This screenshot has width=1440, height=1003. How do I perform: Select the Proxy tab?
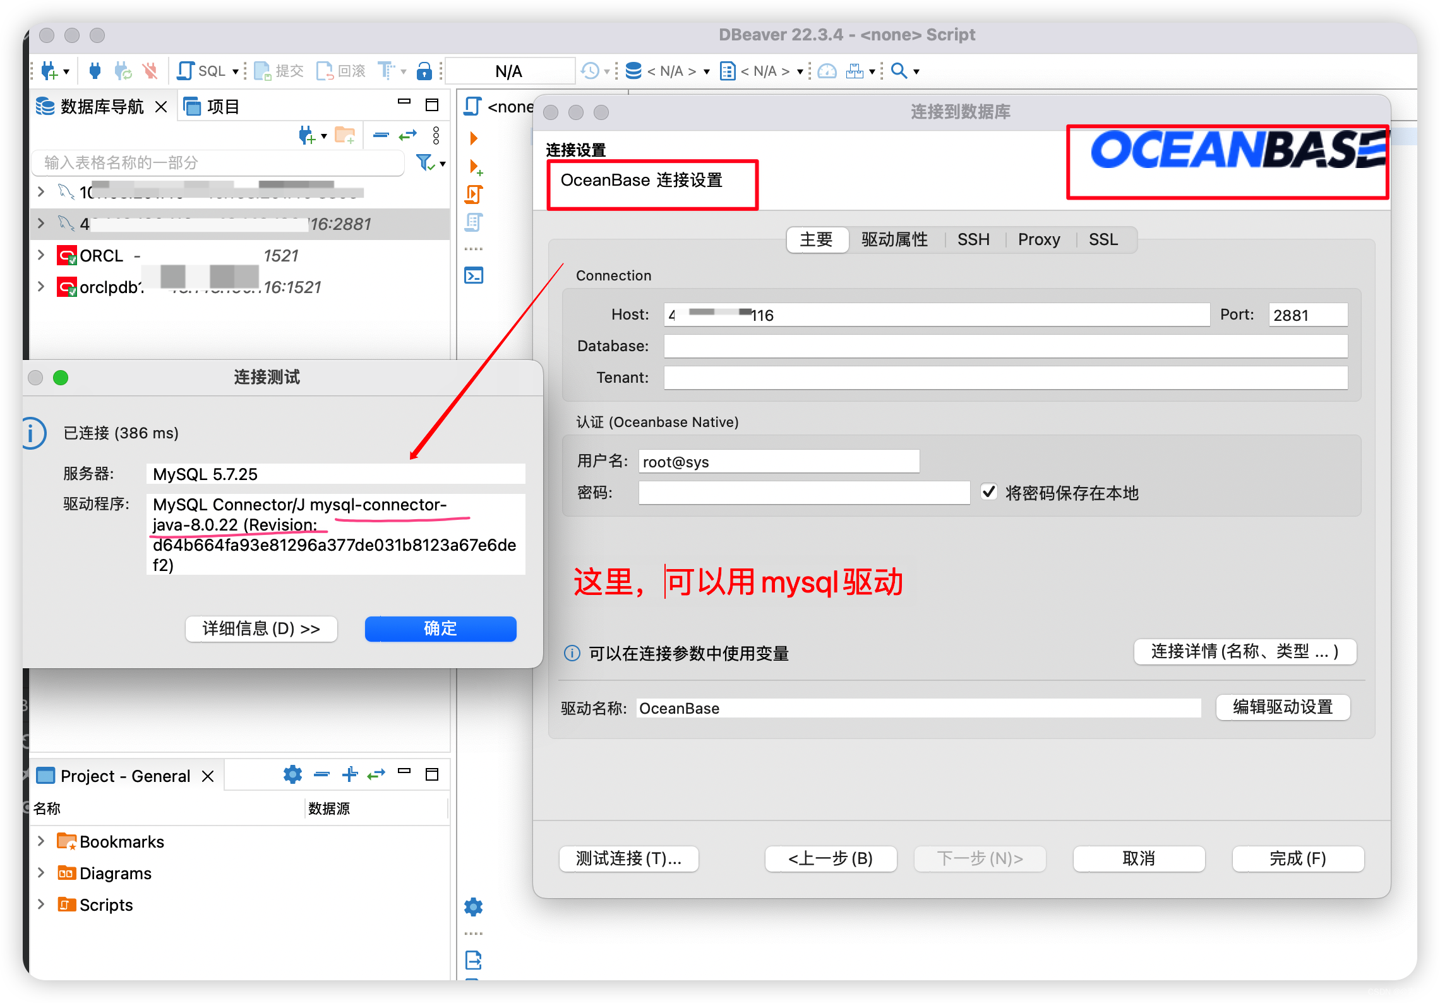[1039, 239]
